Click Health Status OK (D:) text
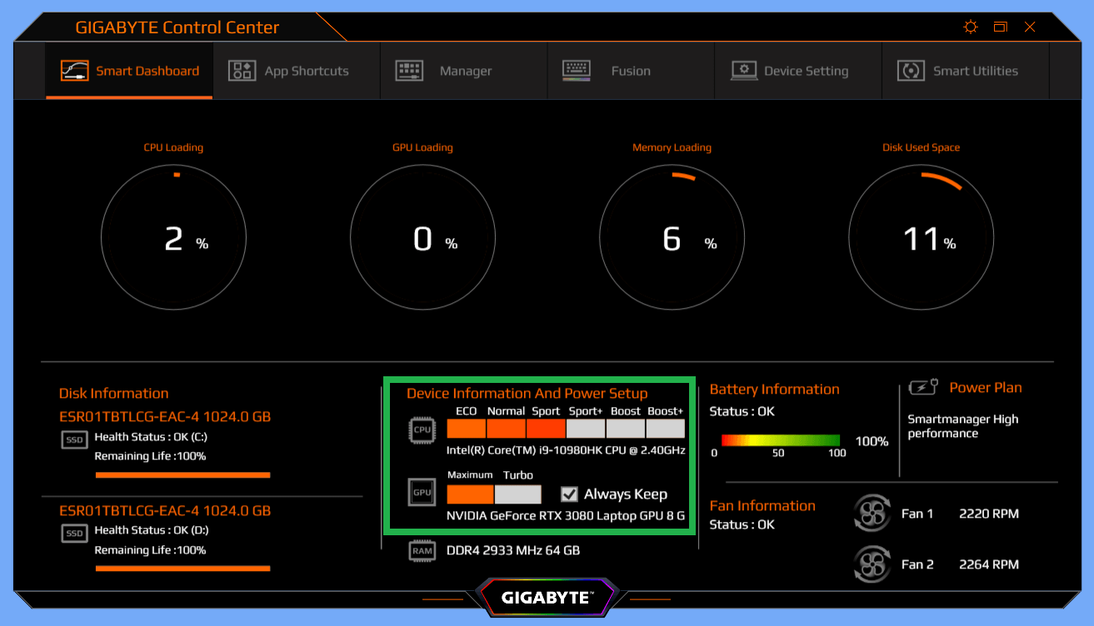The height and width of the screenshot is (626, 1094). pos(152,530)
